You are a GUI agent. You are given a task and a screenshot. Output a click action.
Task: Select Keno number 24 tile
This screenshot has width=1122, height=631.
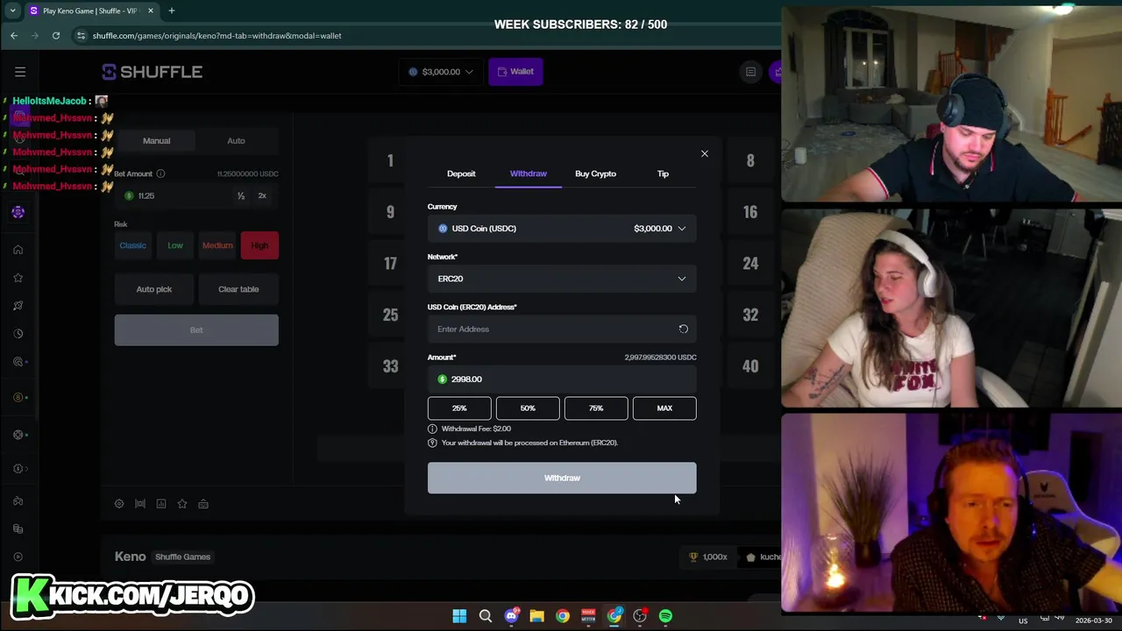point(750,263)
